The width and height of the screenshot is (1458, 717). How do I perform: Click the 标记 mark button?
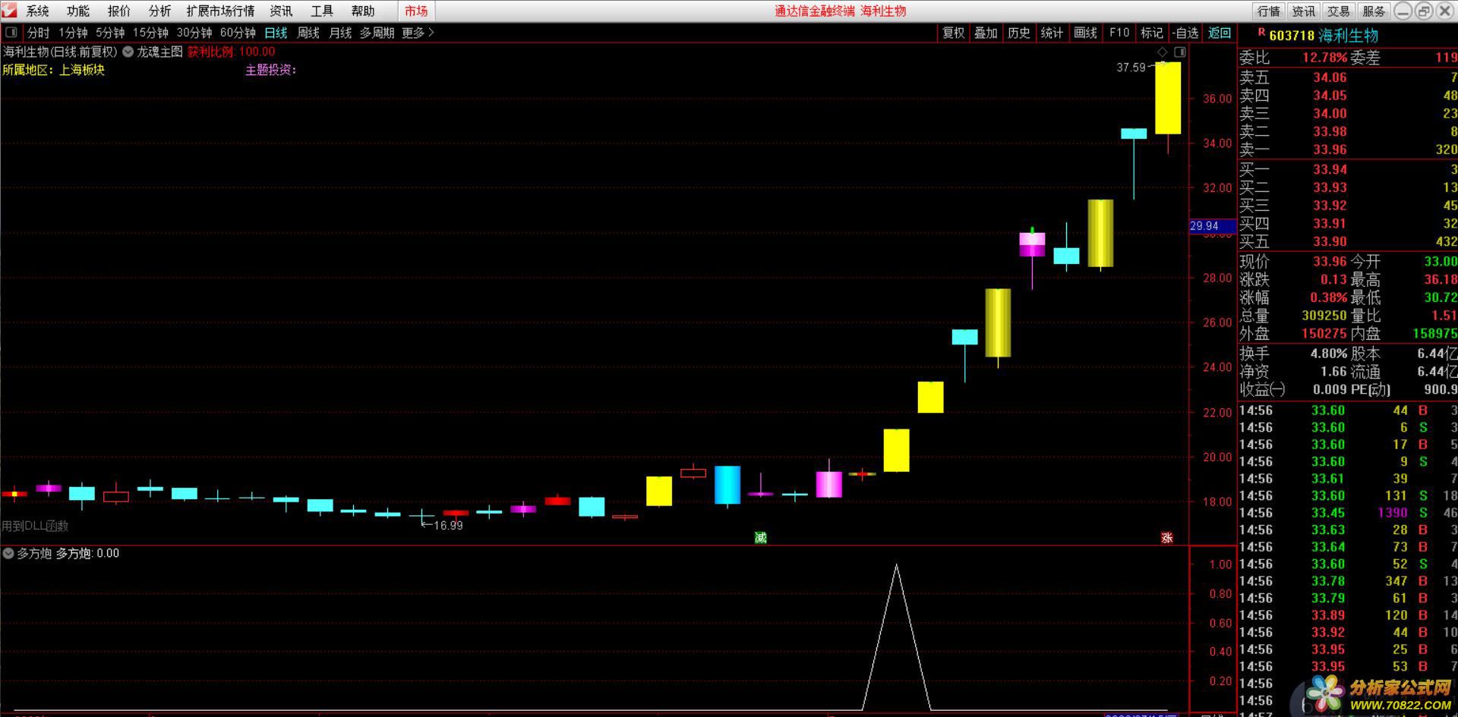click(1151, 33)
